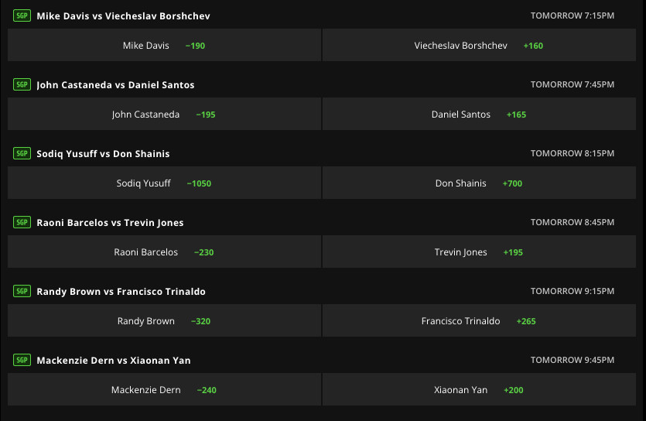
Task: Choose Randy Brown at -320
Action: (x=164, y=321)
